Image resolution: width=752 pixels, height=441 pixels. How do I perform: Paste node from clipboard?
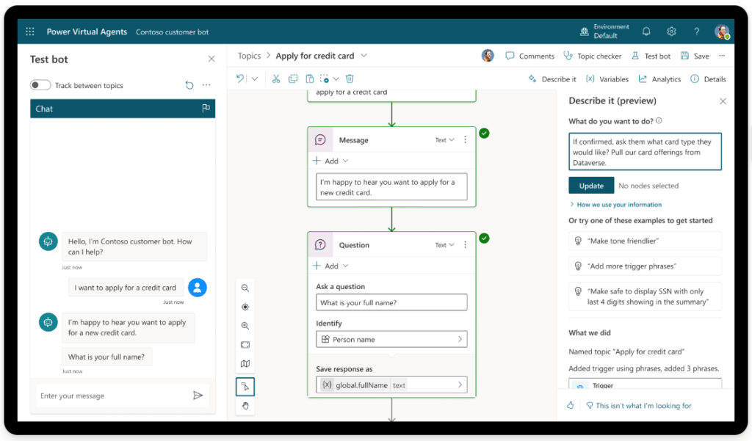310,79
